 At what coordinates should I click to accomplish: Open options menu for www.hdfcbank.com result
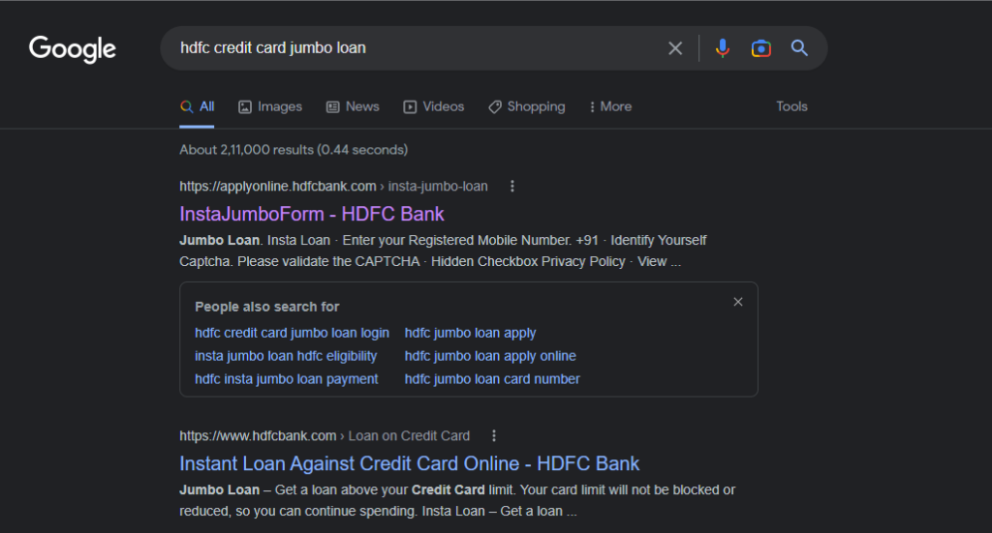pos(494,435)
